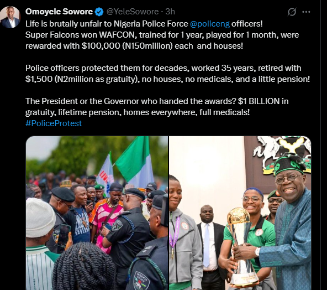Open the @YeleSowore handle
This screenshot has height=290, width=327.
[x=133, y=12]
